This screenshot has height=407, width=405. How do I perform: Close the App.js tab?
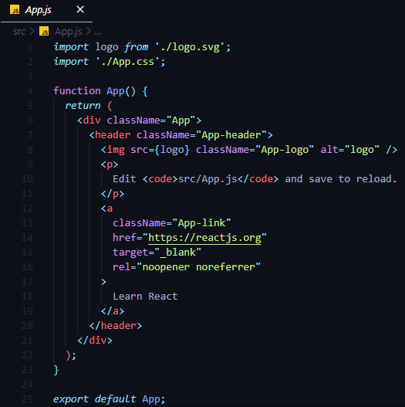pos(80,9)
